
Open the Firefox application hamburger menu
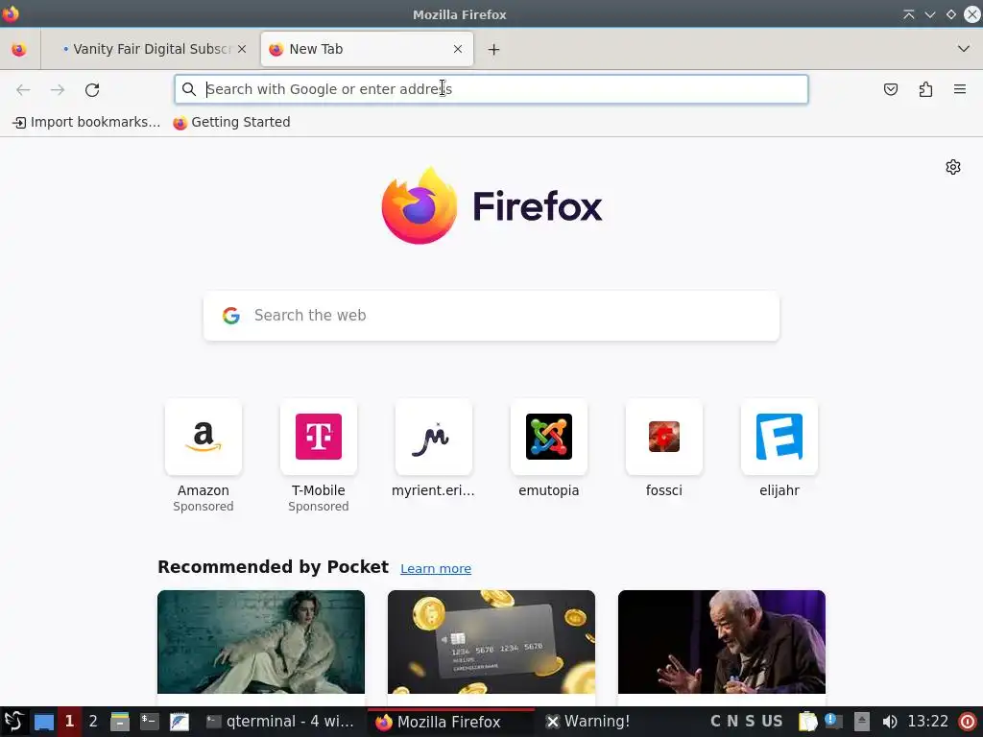pyautogui.click(x=960, y=89)
